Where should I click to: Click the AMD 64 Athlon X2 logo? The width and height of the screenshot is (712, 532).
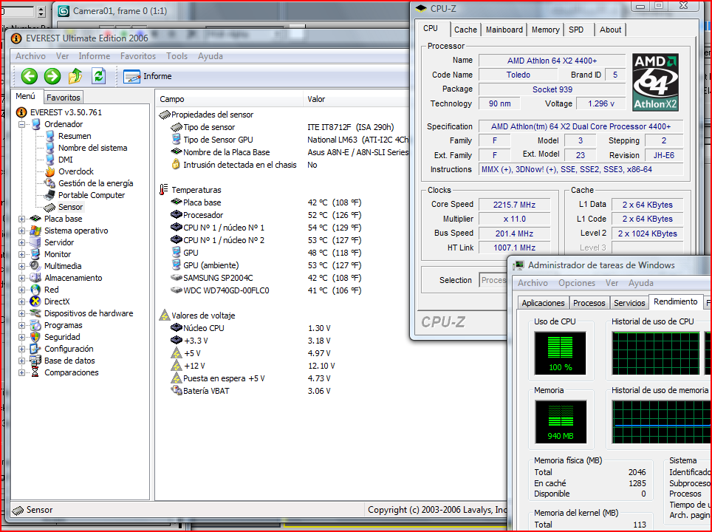pos(655,82)
